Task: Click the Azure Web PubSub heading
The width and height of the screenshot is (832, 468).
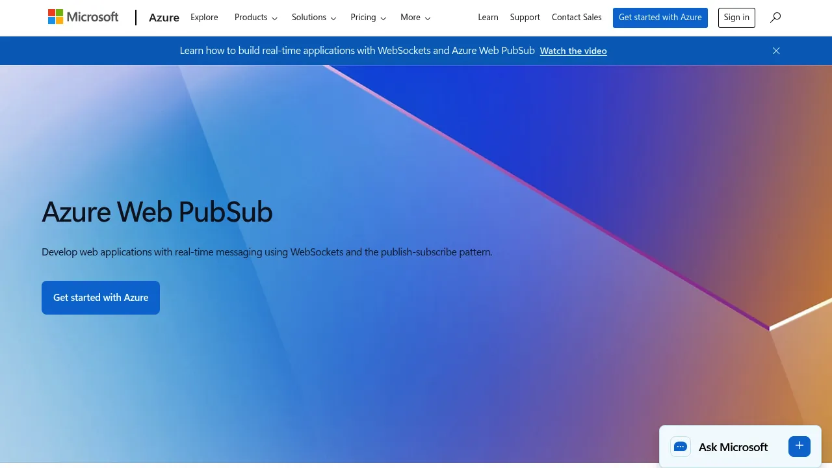Action: (x=157, y=212)
